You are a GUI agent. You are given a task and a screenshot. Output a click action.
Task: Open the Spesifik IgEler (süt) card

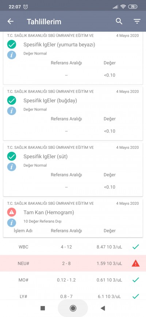[73, 169]
